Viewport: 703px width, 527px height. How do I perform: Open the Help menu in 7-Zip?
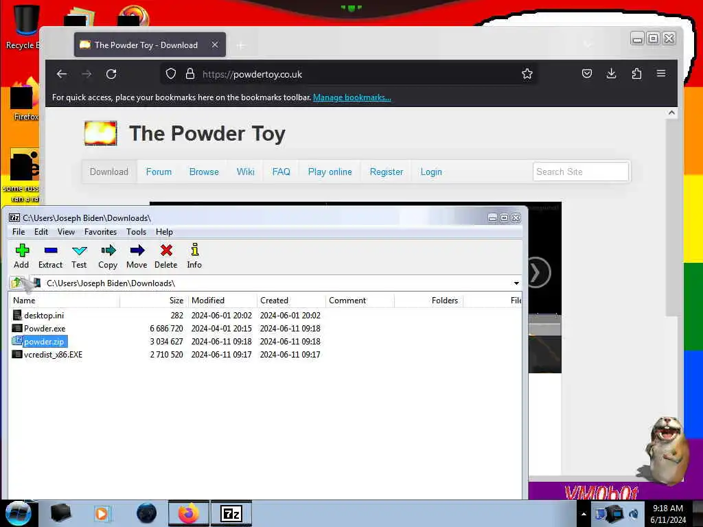[x=164, y=232]
